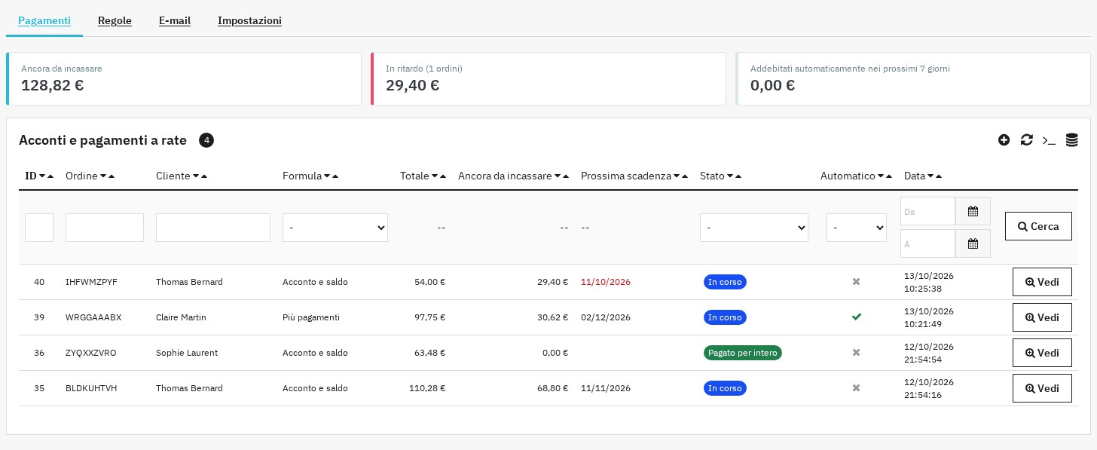Click the Cerca search button
This screenshot has width=1097, height=450.
[1038, 226]
